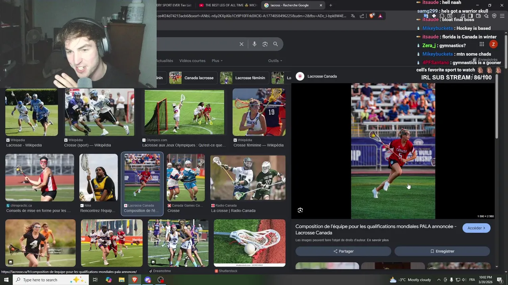Open the notification center icon
The height and width of the screenshot is (285, 508).
500,280
